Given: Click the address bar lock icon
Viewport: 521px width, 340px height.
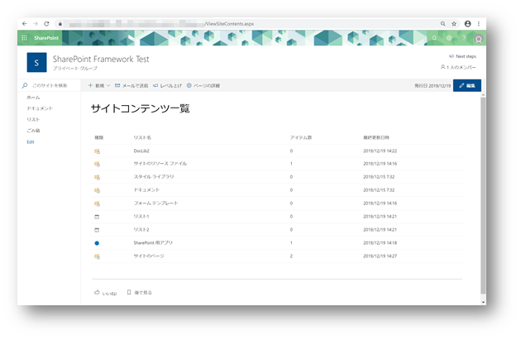Looking at the screenshot, I should coord(60,24).
